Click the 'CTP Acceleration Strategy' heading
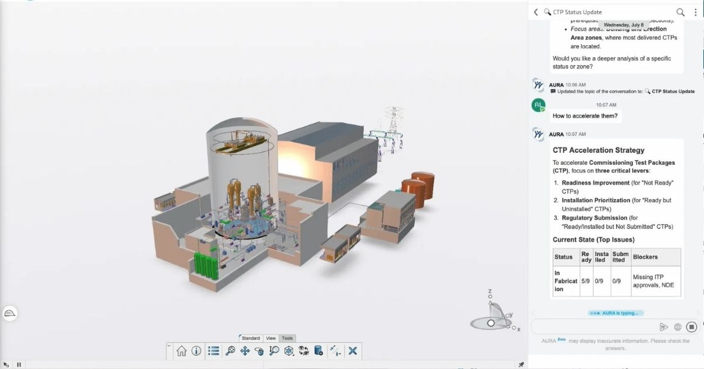Viewport: 704px width, 369px height. point(598,151)
